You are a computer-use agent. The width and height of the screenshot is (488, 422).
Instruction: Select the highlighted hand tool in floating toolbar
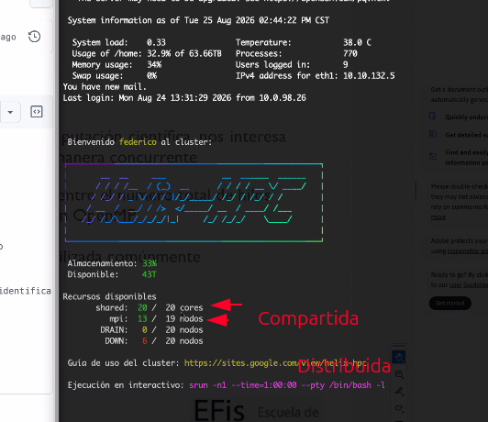[399, 357]
